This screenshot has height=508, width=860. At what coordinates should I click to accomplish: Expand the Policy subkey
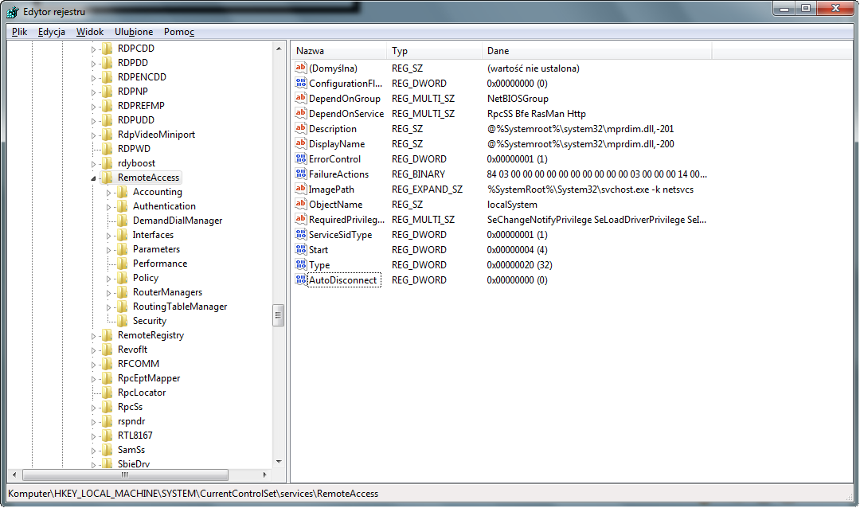108,278
